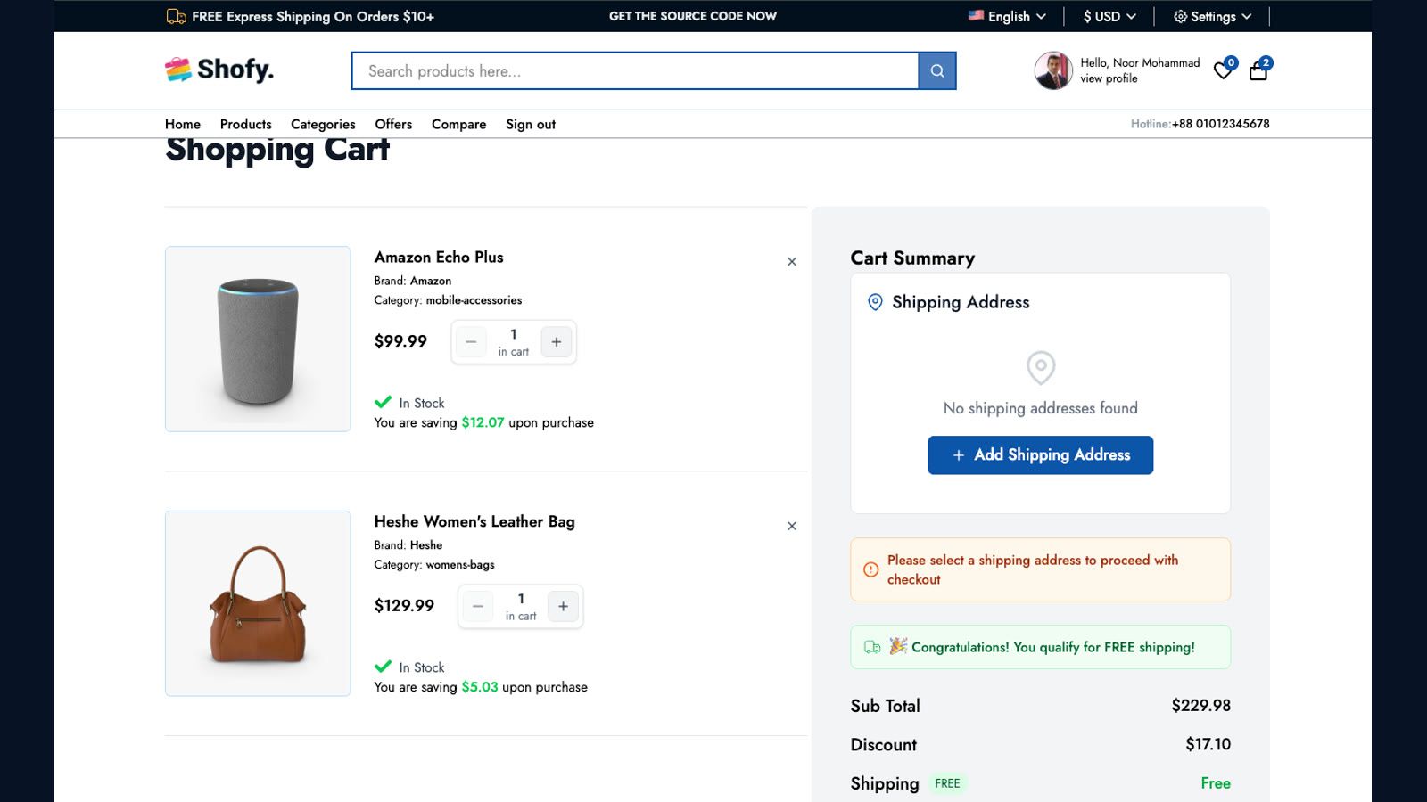Remove Heshe Women's Leather Bag from cart
1427x802 pixels.
coord(792,526)
